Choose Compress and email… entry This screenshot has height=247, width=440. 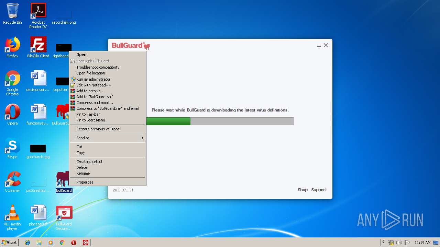click(108, 103)
